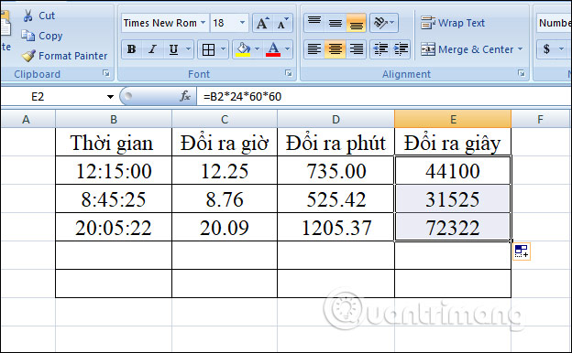
Task: Open the font size dropdown
Action: coord(242,23)
